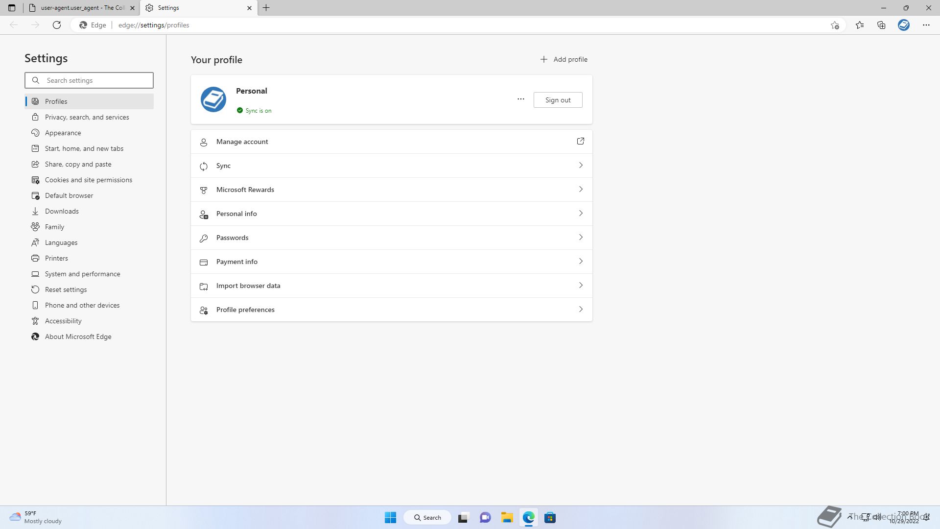
Task: Add this page to favorites
Action: point(835,25)
